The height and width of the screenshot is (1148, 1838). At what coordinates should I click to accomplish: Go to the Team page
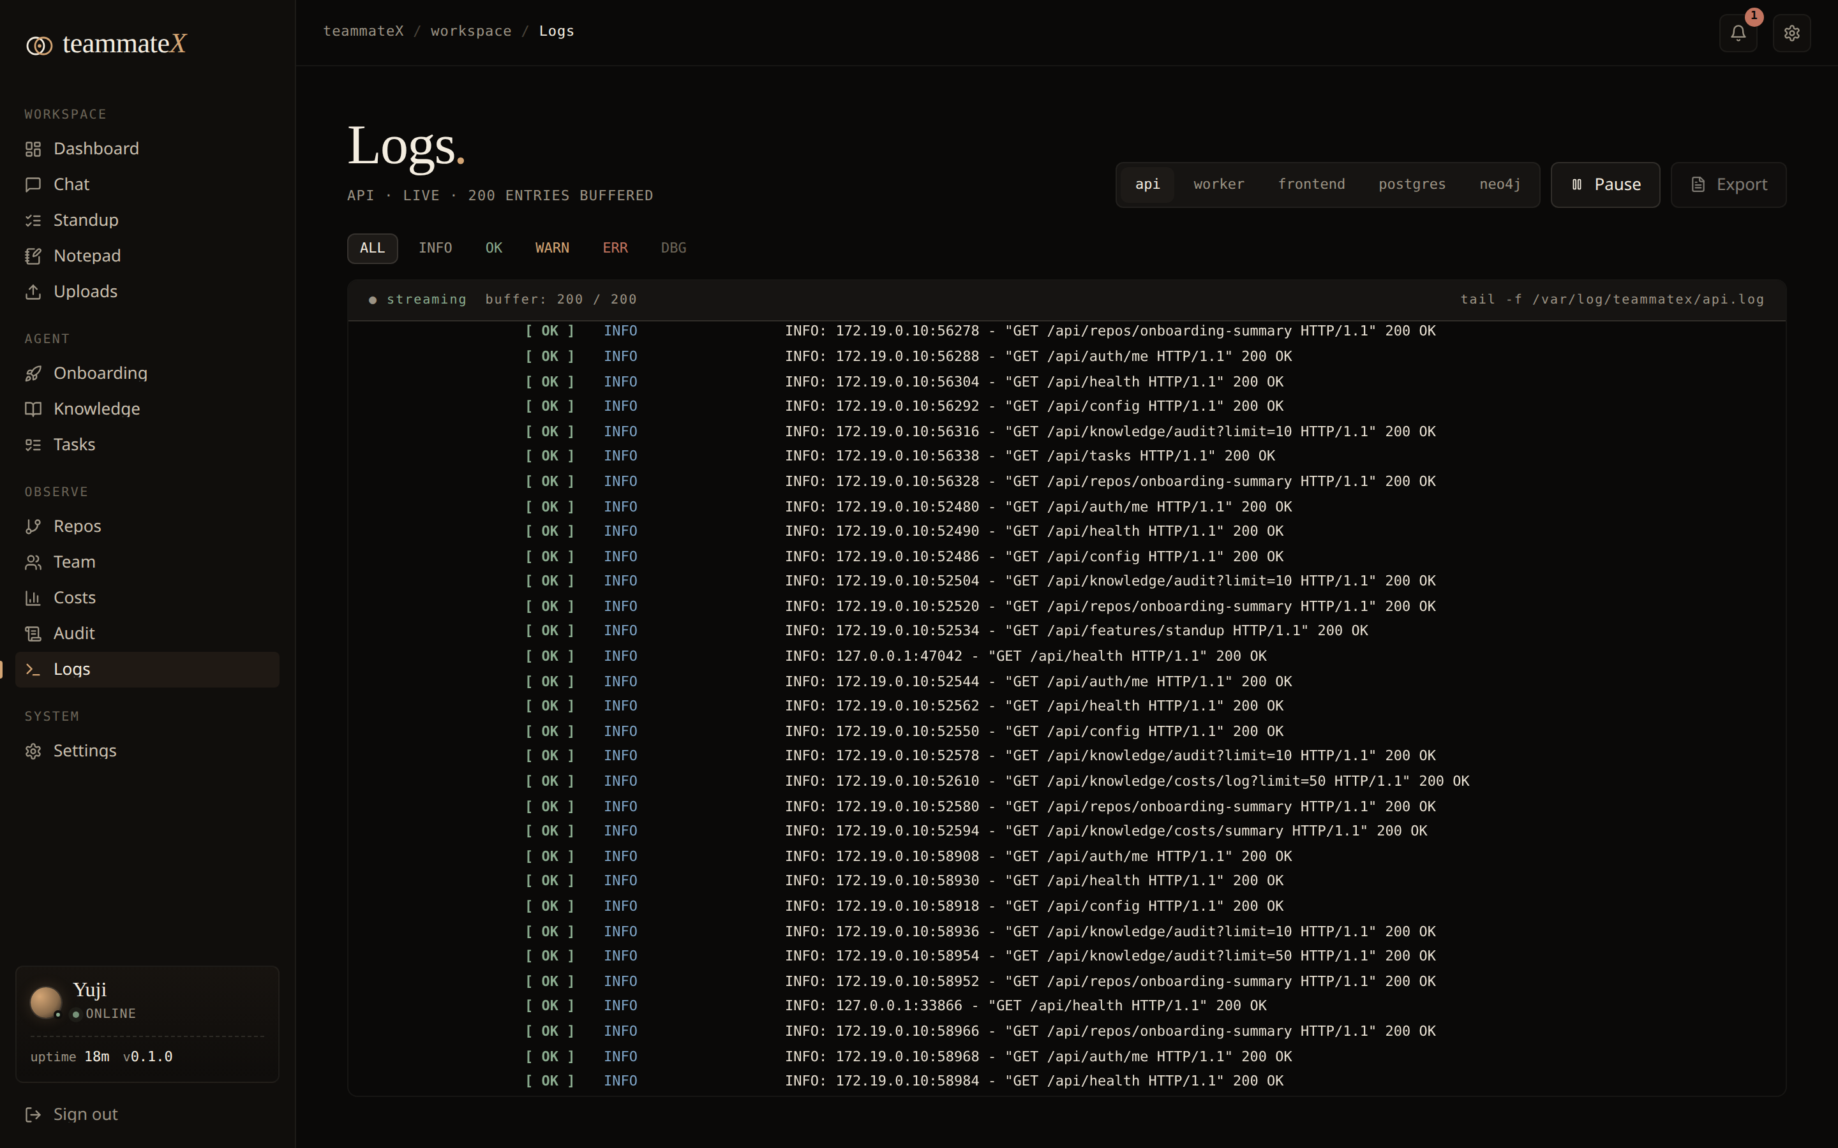click(x=147, y=562)
